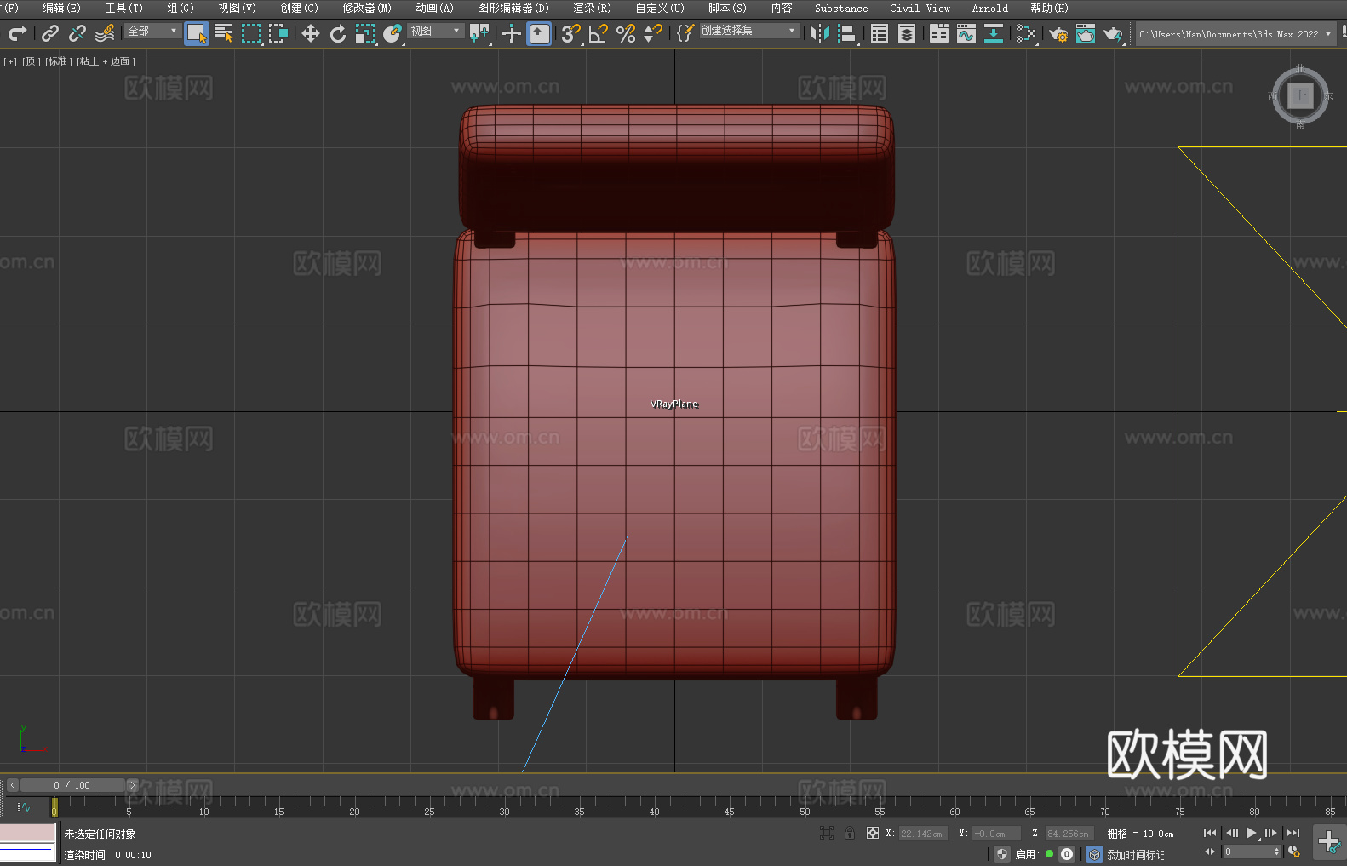Image resolution: width=1347 pixels, height=866 pixels.
Task: Step time slider back with left arrow
Action: click(x=12, y=785)
